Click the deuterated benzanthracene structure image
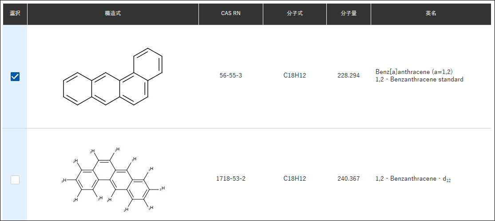The width and height of the screenshot is (495, 221). pyautogui.click(x=113, y=180)
